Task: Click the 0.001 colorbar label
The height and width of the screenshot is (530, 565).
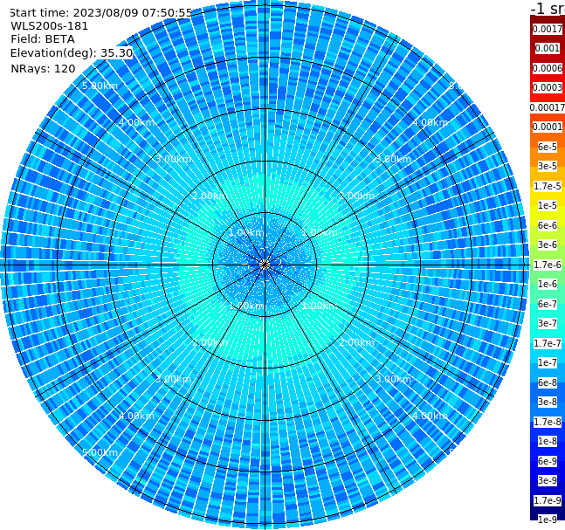Action: (548, 48)
